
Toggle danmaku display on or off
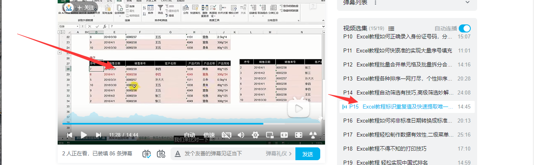pyautogui.click(x=147, y=154)
